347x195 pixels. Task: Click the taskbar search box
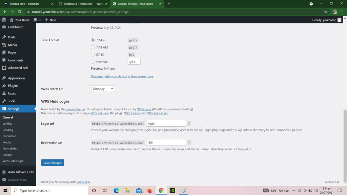click(x=49, y=190)
